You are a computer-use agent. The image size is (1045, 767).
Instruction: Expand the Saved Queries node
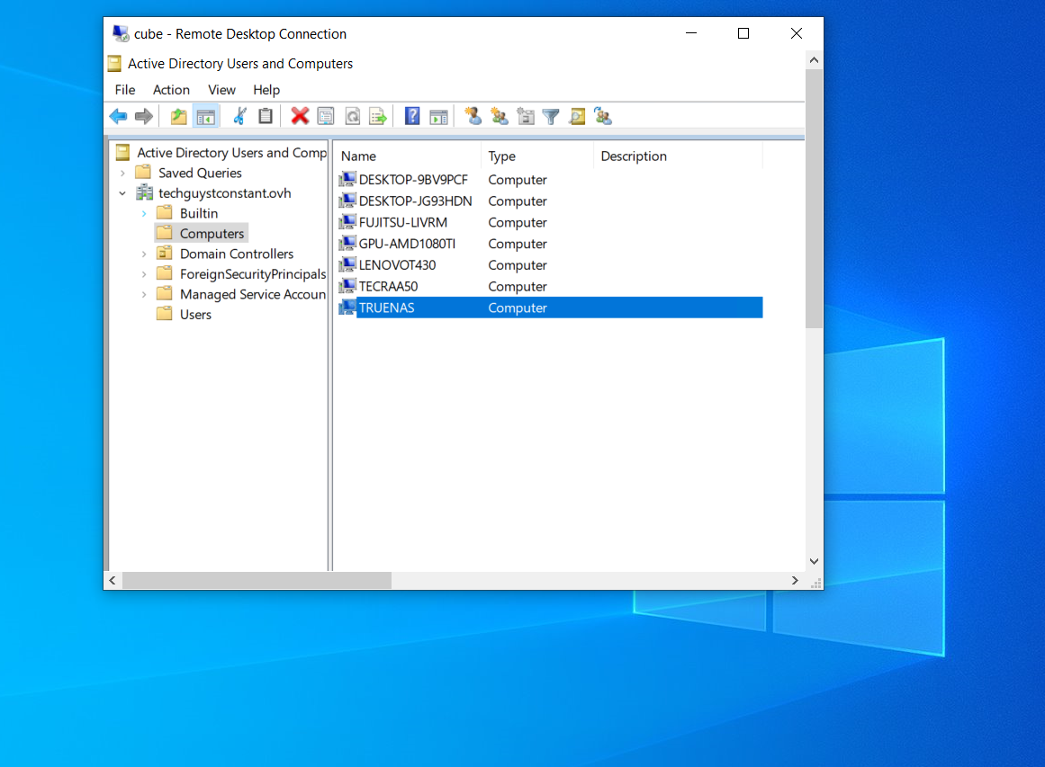tap(122, 174)
